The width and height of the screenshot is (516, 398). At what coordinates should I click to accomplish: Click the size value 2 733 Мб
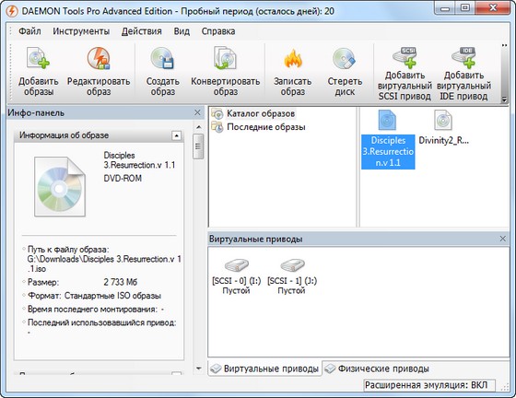[x=120, y=282]
